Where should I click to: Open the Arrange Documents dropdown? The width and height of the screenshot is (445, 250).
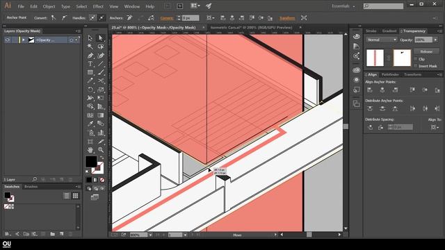(195, 6)
